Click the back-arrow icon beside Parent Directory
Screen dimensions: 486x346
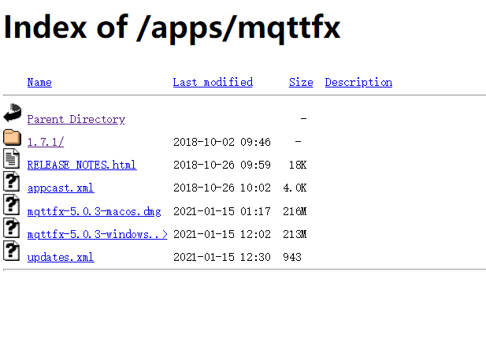pos(13,113)
